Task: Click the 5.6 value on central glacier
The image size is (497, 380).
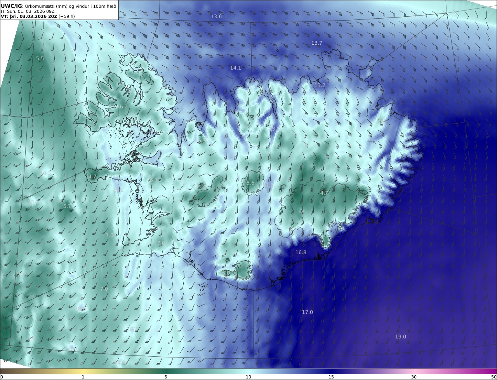Action: coord(250,183)
